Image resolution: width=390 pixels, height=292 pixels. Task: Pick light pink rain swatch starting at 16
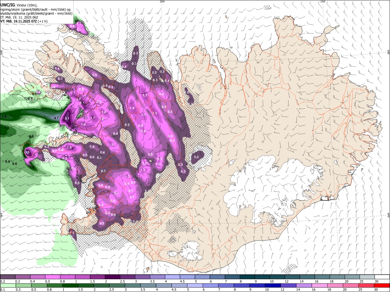click(319, 285)
